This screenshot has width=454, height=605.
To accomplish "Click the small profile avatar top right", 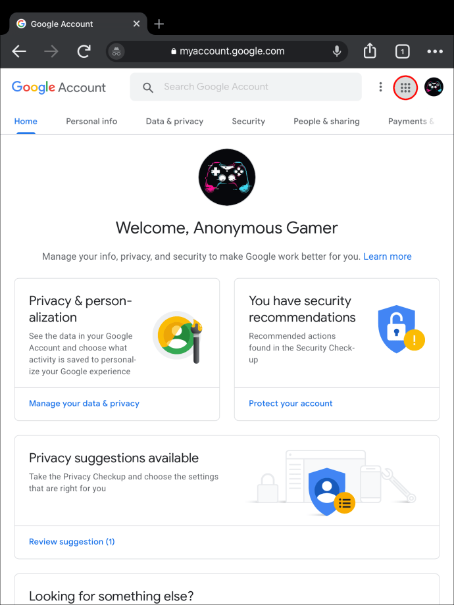I will click(434, 87).
